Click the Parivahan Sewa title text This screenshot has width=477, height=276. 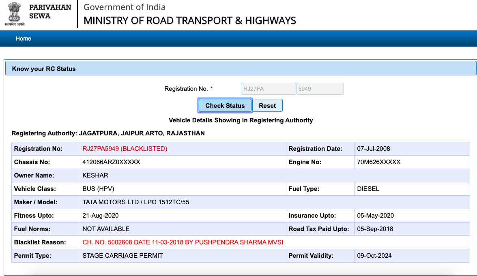[50, 12]
